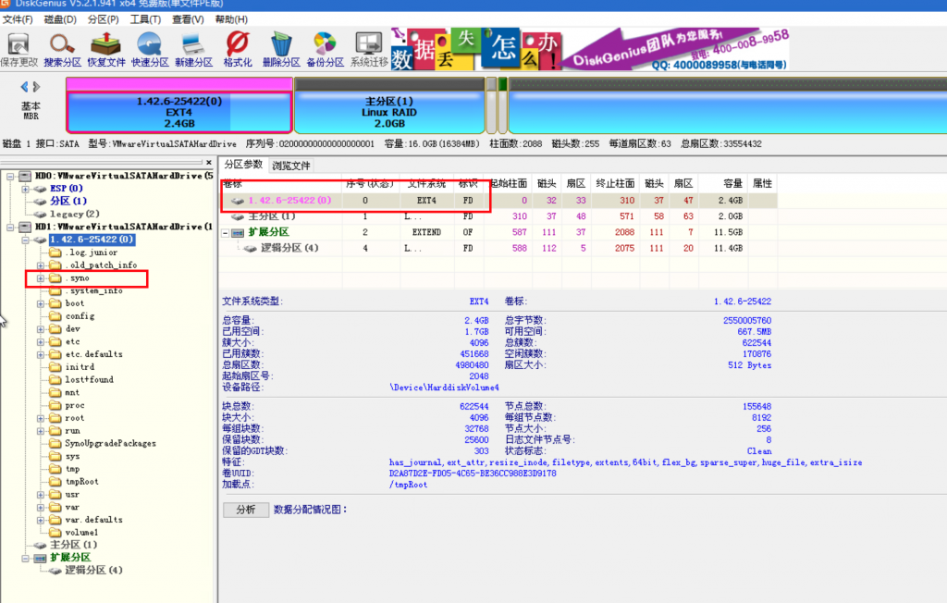Image resolution: width=947 pixels, height=603 pixels.
Task: Open the 帮助(H) menu
Action: click(x=231, y=19)
